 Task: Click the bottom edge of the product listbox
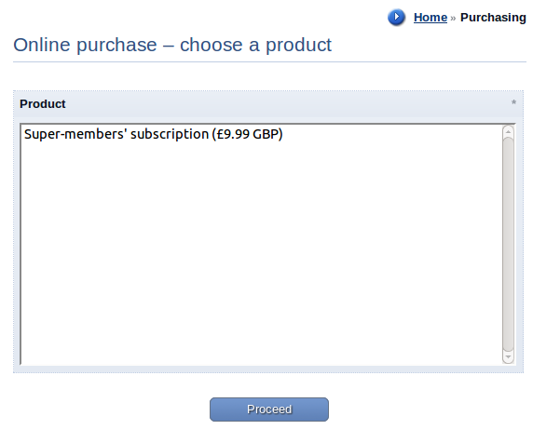[267, 365]
